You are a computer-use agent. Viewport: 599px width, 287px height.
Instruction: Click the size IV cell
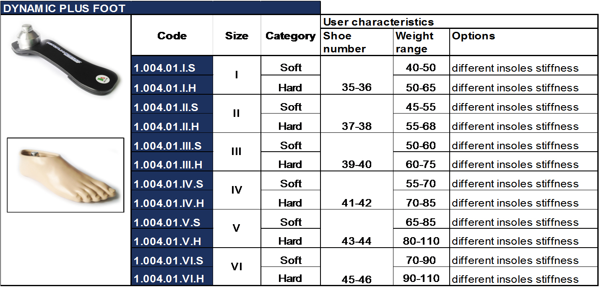237,190
